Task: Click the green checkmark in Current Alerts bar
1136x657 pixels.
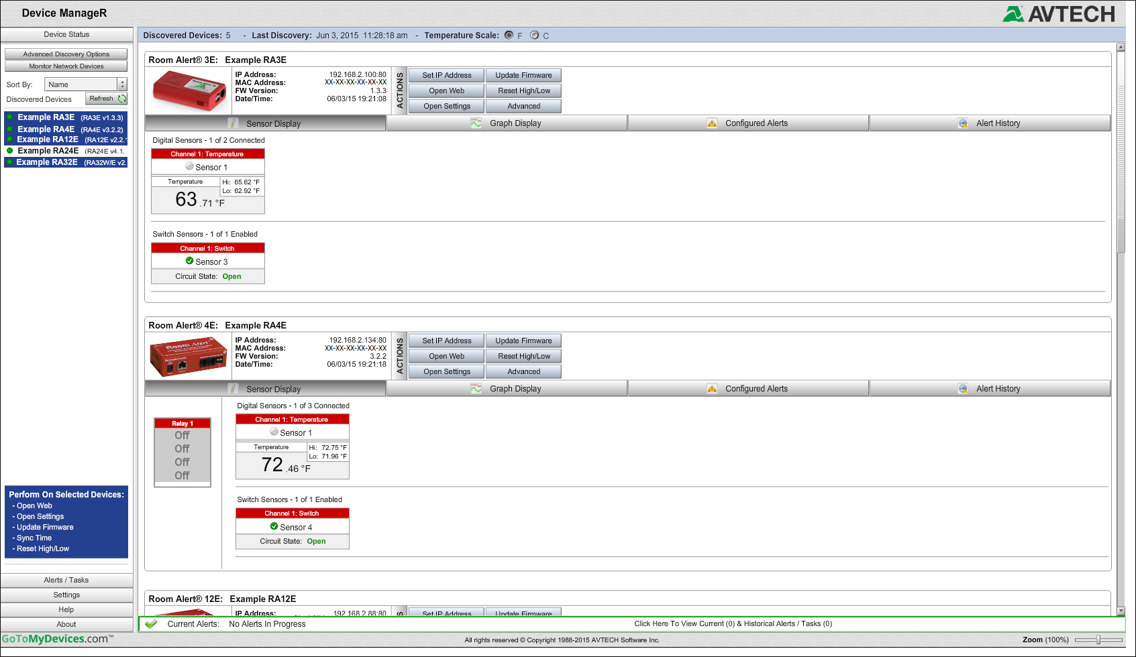Action: point(151,624)
